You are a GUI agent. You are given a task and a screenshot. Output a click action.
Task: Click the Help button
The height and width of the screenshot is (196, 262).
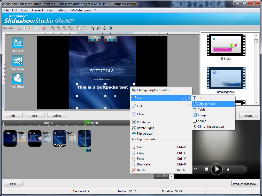(13, 184)
